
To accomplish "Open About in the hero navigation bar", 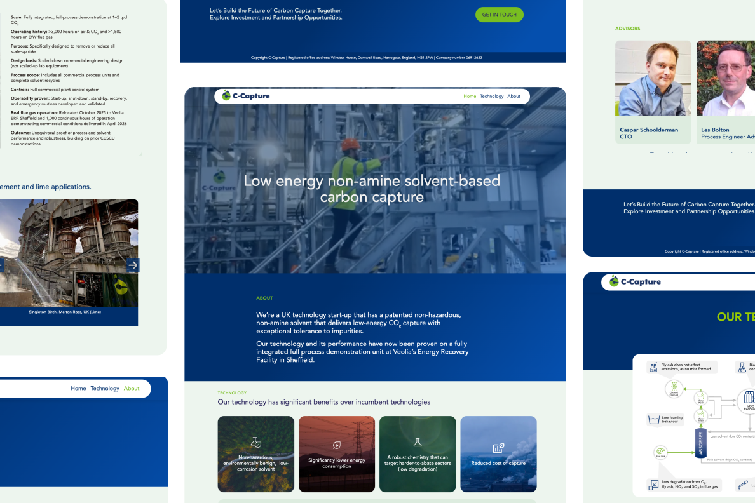I will (514, 97).
